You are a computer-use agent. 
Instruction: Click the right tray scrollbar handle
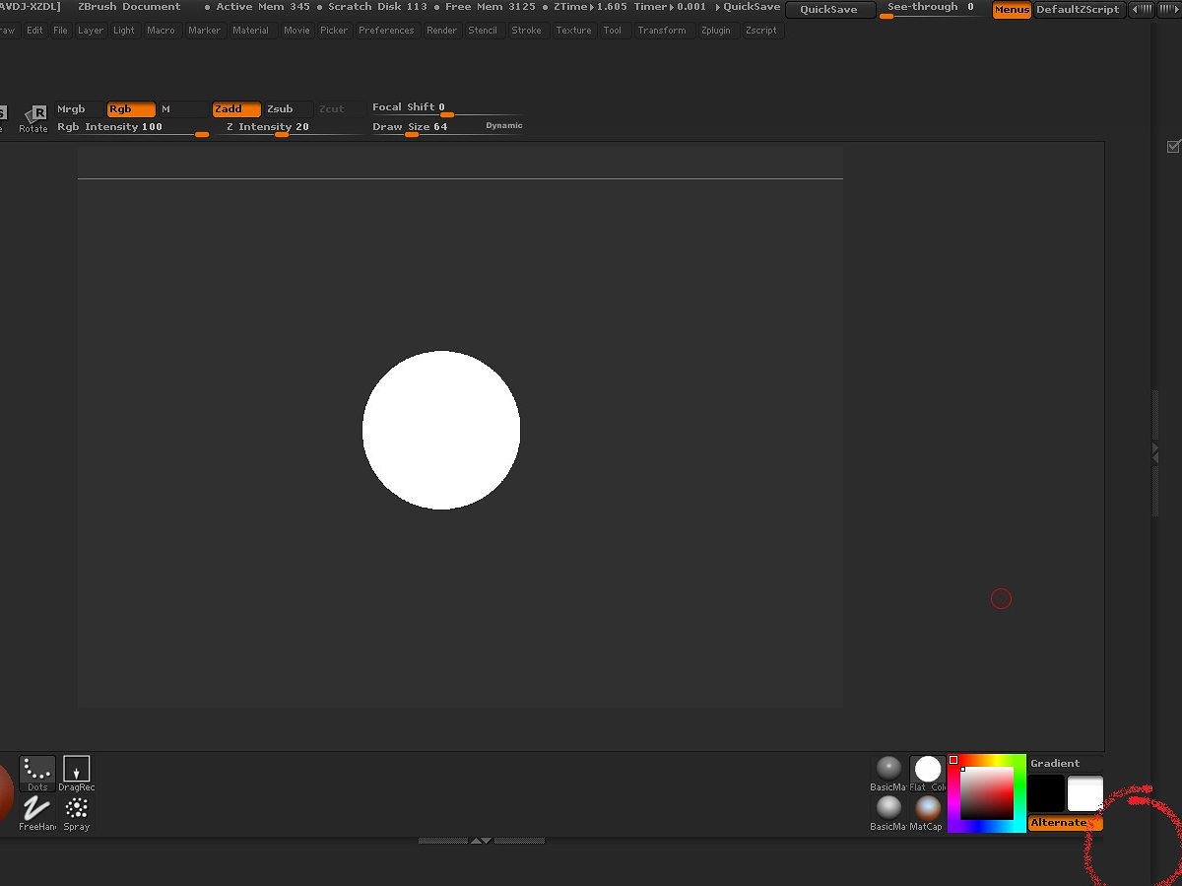1156,453
